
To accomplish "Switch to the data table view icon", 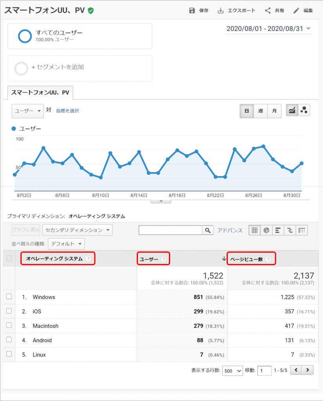I will pos(255,230).
